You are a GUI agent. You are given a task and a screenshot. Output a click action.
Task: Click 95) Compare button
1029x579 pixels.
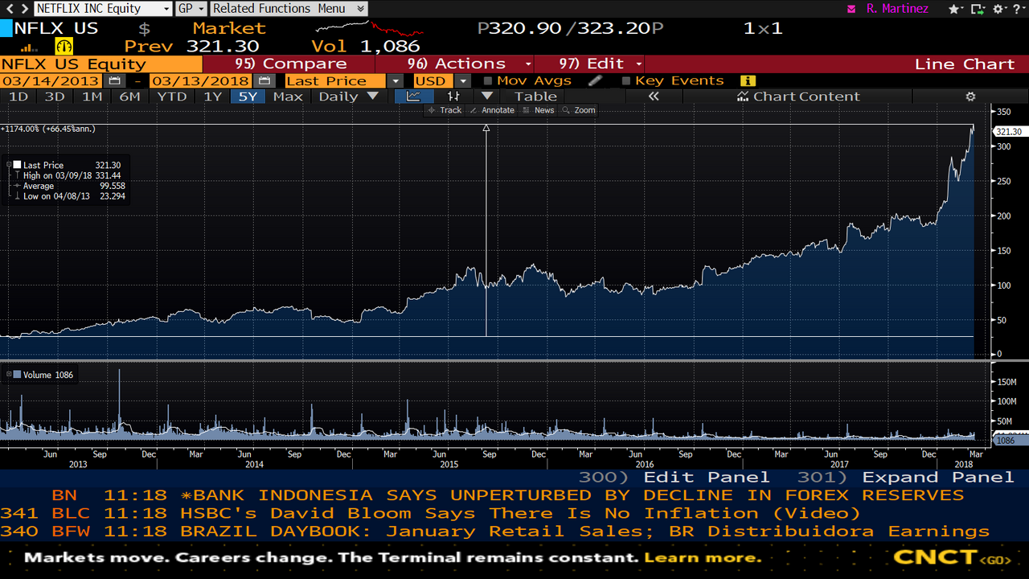click(290, 64)
